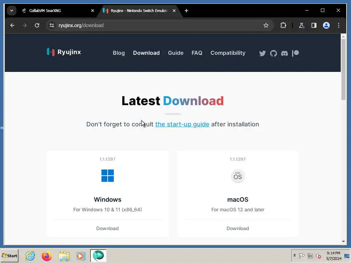Screen dimensions: 351x263
Task: Expand the tab search dropdown
Action: coord(12,11)
